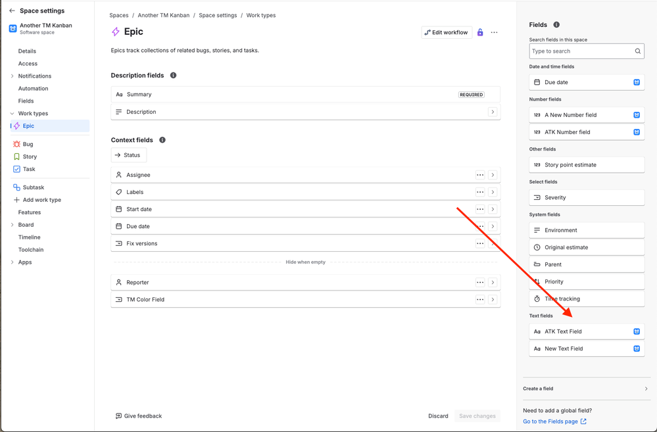Click the blue space icon on New Text Field
Screen dimensions: 657x432
pos(637,348)
